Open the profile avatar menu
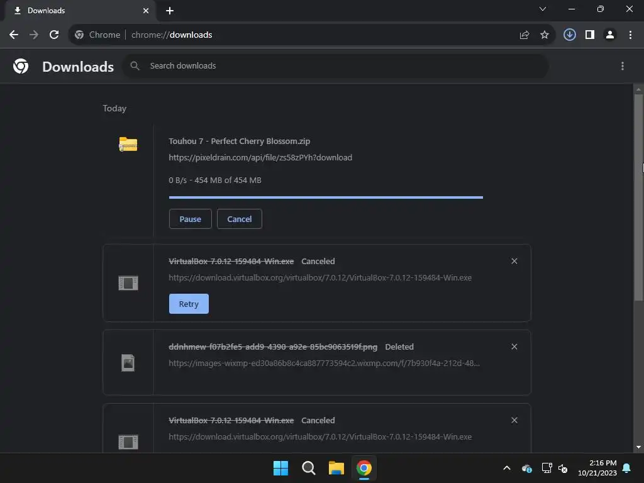 (610, 35)
